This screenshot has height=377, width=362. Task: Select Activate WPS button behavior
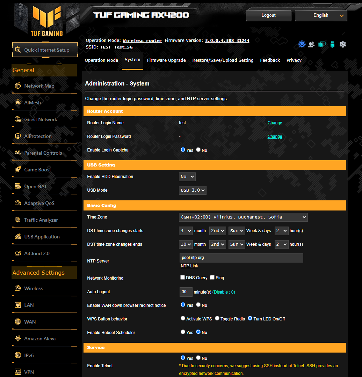coord(183,319)
